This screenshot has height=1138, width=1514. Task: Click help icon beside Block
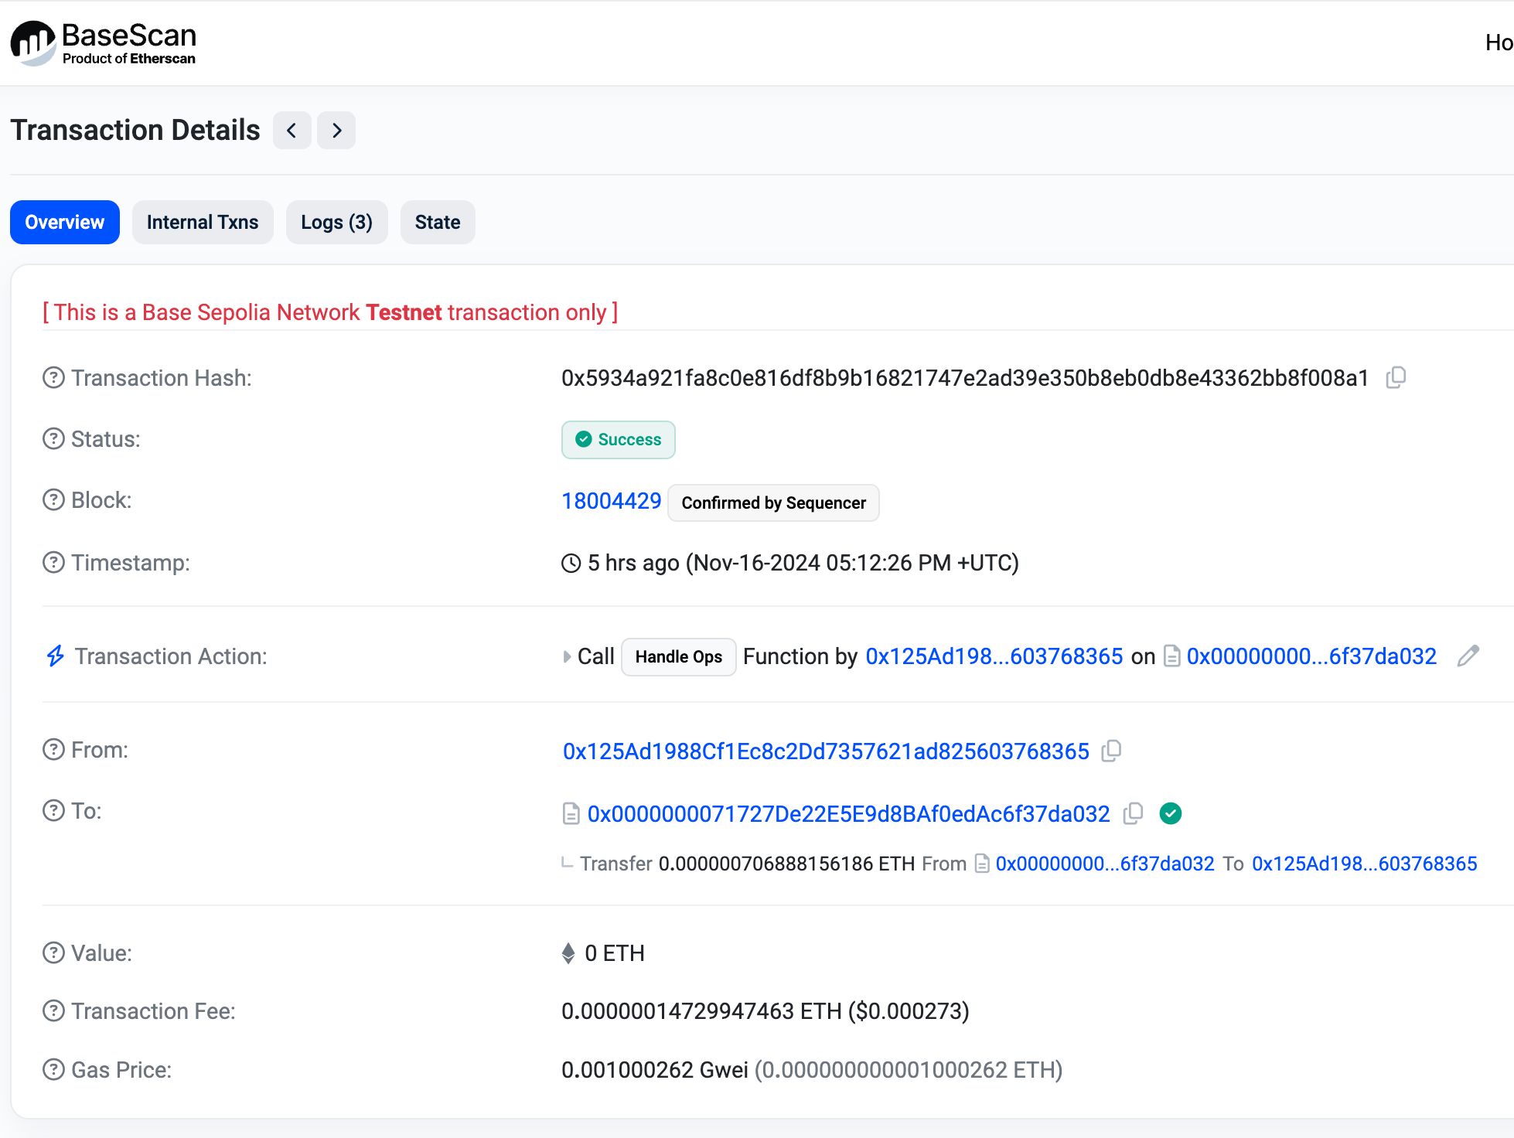pyautogui.click(x=53, y=500)
